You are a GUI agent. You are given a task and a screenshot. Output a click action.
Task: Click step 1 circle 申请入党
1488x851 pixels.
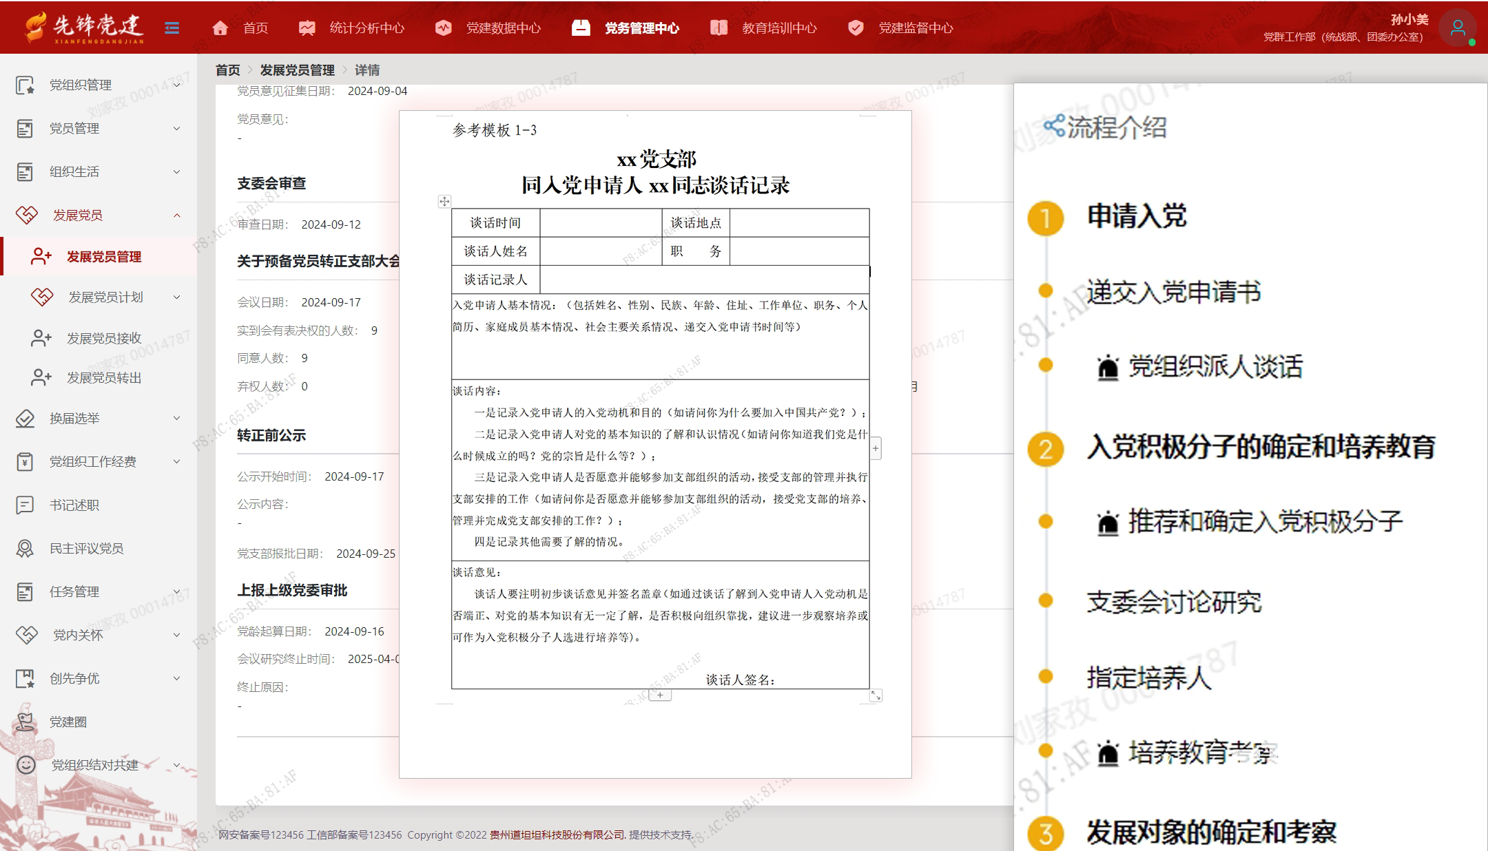click(x=1046, y=218)
